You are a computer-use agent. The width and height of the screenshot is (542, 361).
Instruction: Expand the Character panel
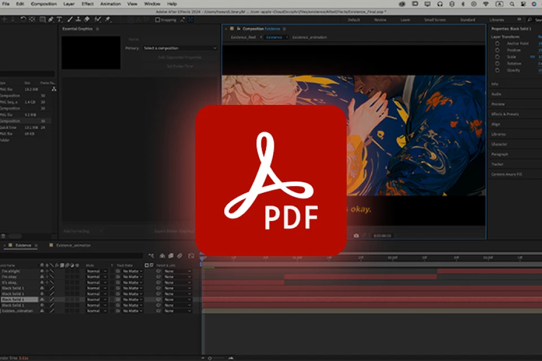(x=499, y=144)
